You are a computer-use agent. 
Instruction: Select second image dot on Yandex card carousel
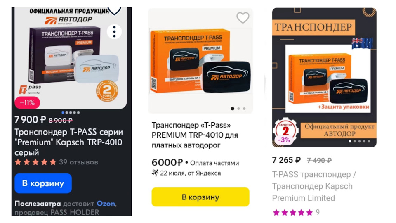coord(238,109)
